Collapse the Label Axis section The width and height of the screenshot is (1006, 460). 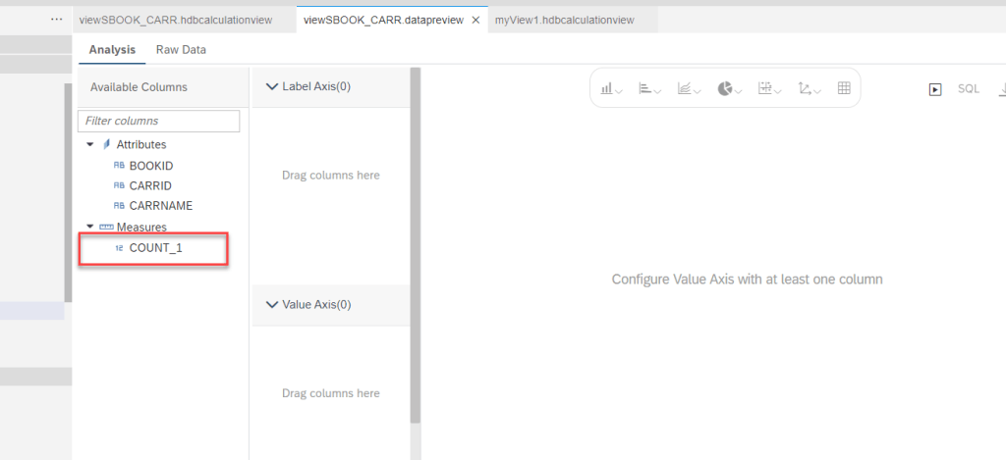pos(272,86)
